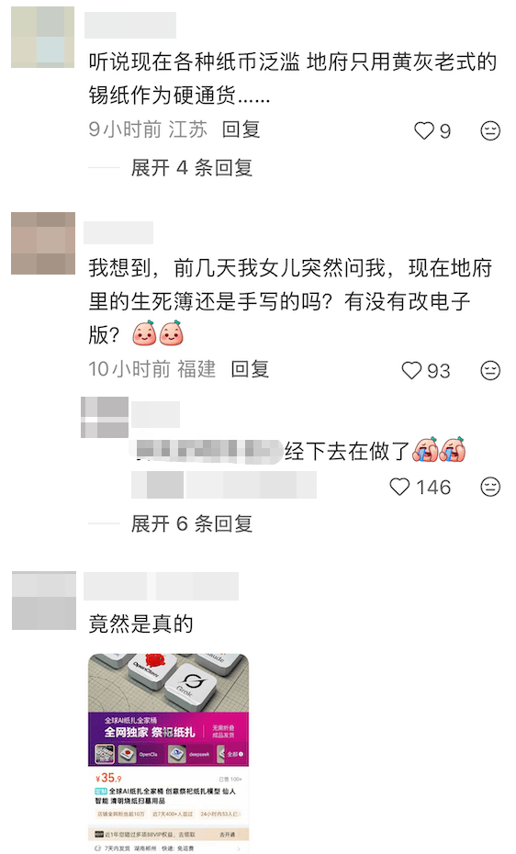Open avatar of the Fujian commenter
This screenshot has height=854, width=516.
coord(43,243)
